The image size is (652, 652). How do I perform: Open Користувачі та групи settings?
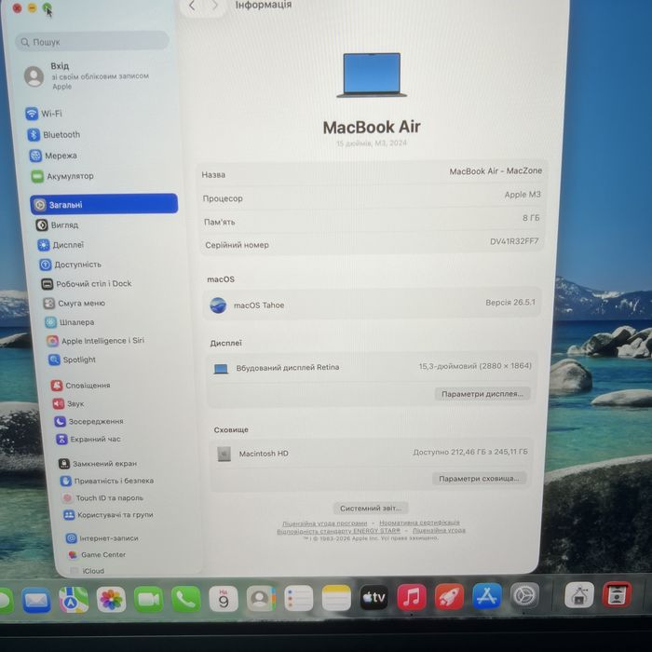(x=108, y=515)
